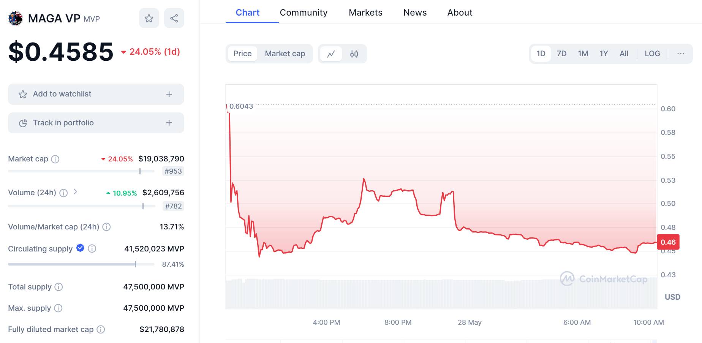
Task: Click the Circulating supply progress bar
Action: pyautogui.click(x=81, y=264)
